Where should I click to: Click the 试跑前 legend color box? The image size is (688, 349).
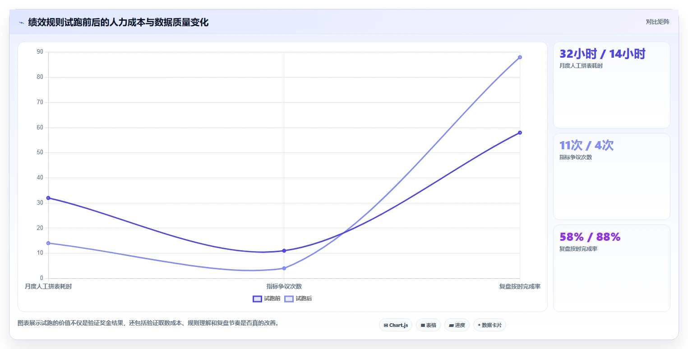coord(257,298)
